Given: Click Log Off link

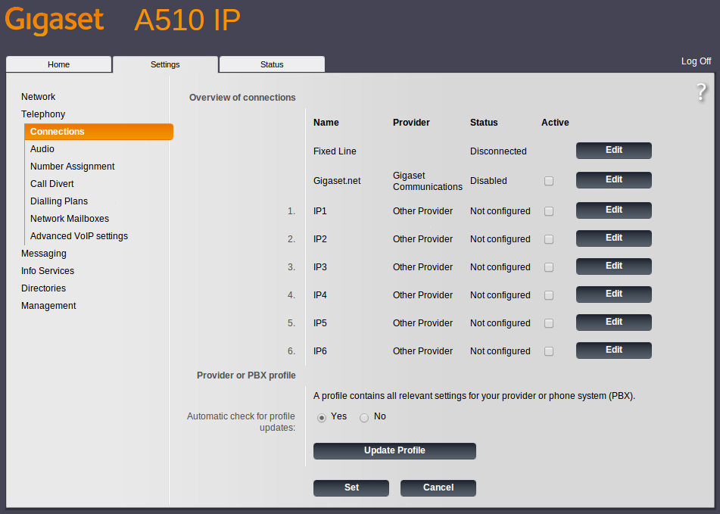Looking at the screenshot, I should point(696,61).
